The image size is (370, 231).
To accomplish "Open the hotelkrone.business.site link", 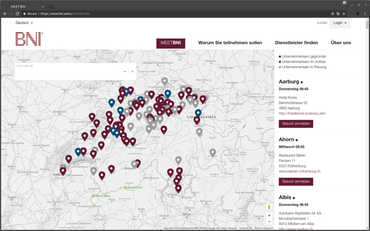I will coord(302,113).
